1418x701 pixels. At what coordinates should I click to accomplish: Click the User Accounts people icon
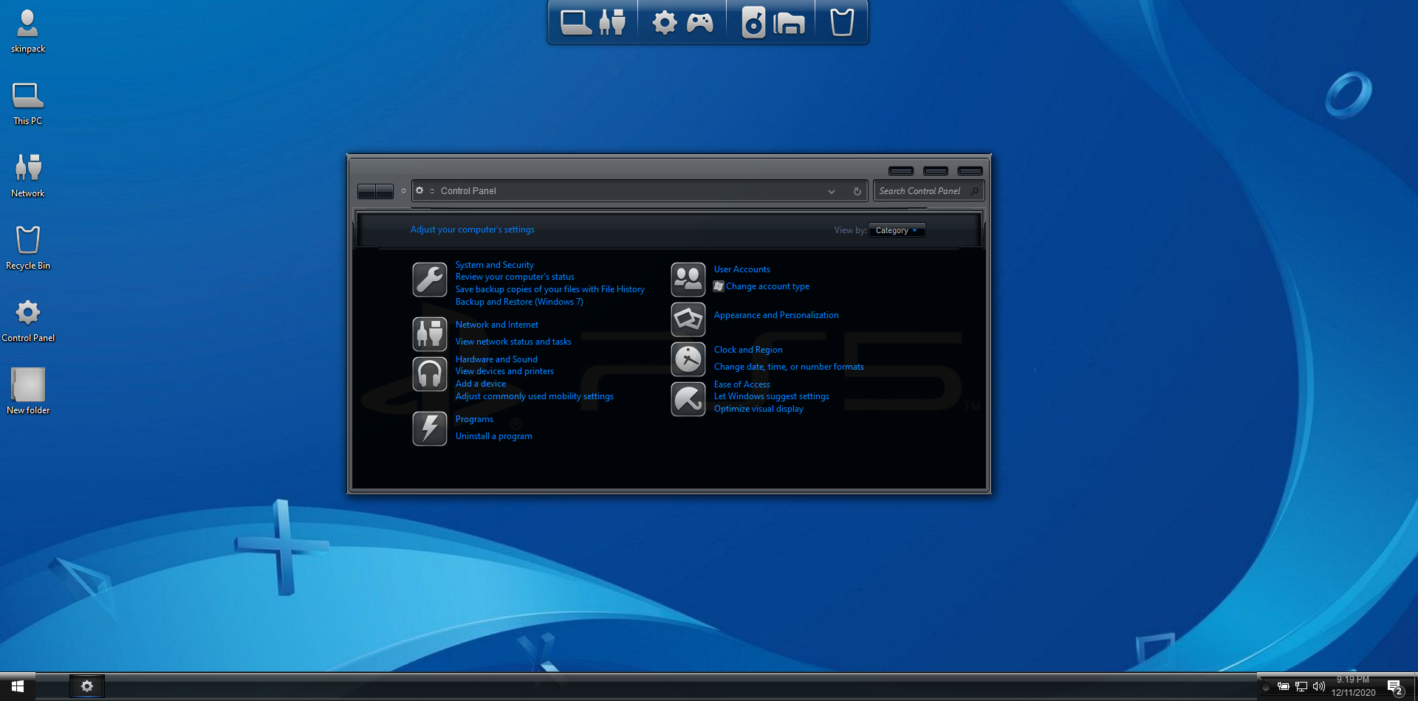point(688,279)
